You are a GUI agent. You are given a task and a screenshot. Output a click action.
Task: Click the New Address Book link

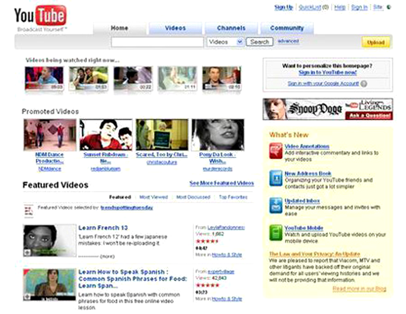[308, 173]
